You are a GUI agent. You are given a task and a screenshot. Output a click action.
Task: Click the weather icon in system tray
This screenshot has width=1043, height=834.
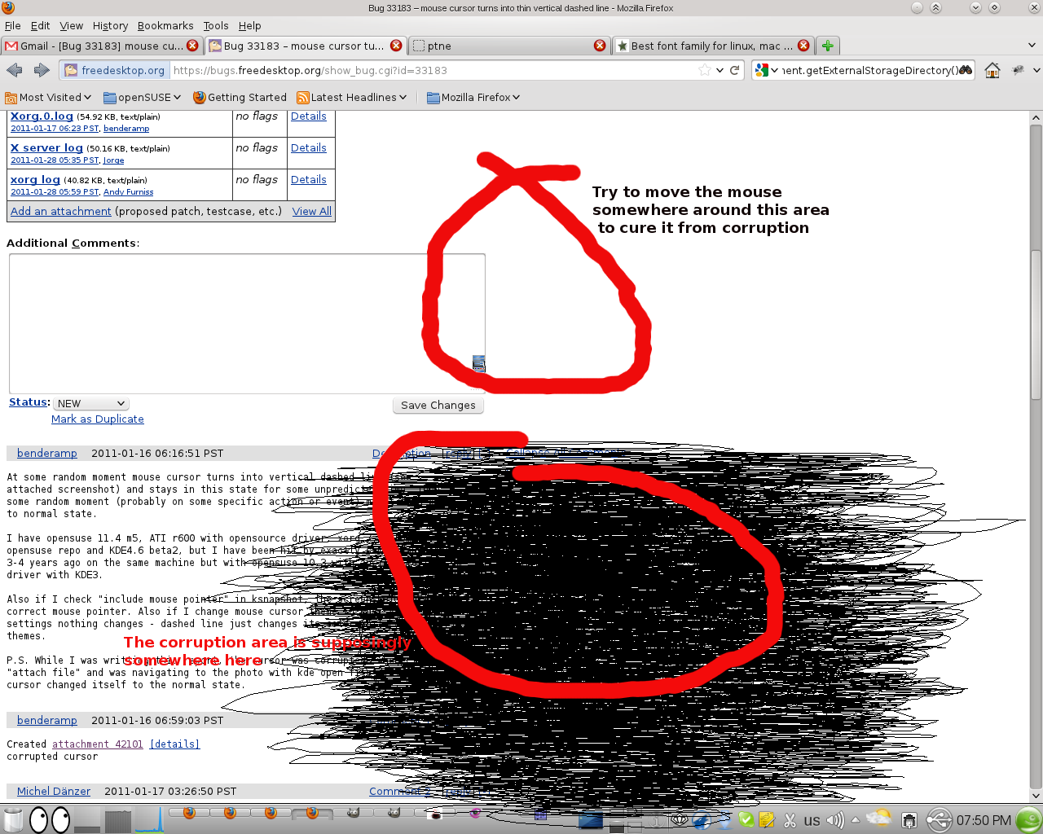point(879,819)
